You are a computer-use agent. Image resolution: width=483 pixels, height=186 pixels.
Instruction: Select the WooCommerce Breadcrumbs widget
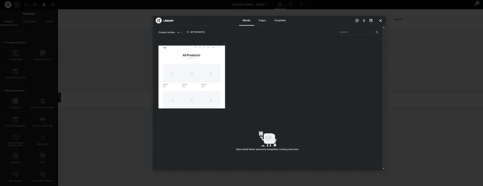point(15,140)
